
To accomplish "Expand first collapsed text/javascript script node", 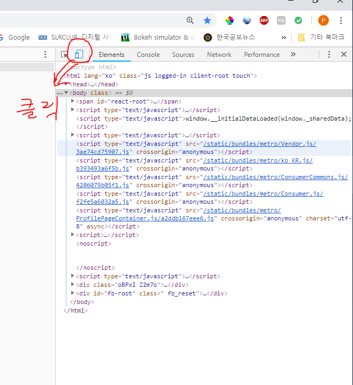I will pyautogui.click(x=73, y=109).
